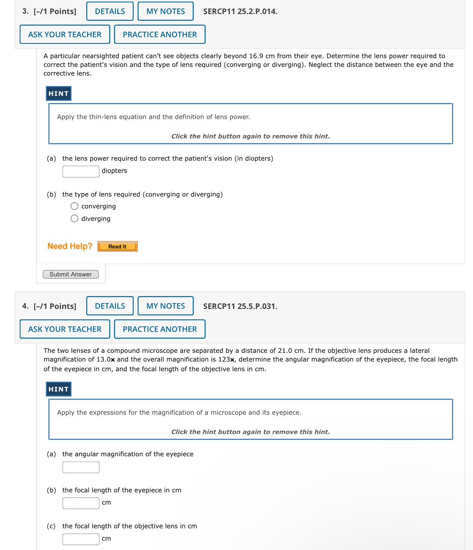Viewport: 473px width, 550px height.
Task: Toggle the HINT button for question 3
Action: point(58,93)
